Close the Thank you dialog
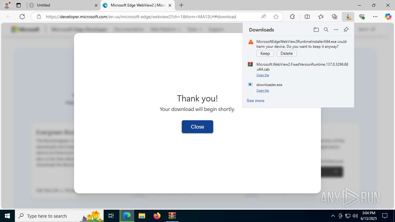This screenshot has width=395, height=222. tap(197, 127)
